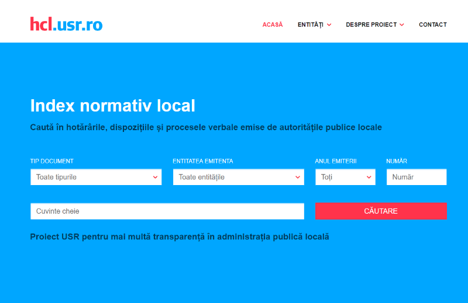The image size is (468, 303).
Task: Click the chevron arrow beside ENTITĂȚI
Action: tap(329, 25)
